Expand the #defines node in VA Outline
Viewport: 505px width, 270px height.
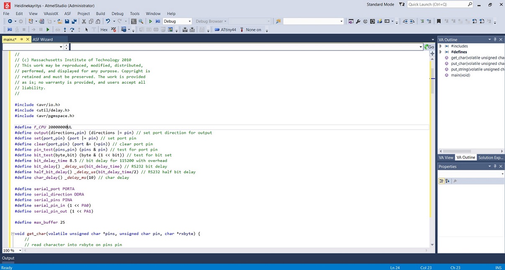[441, 52]
